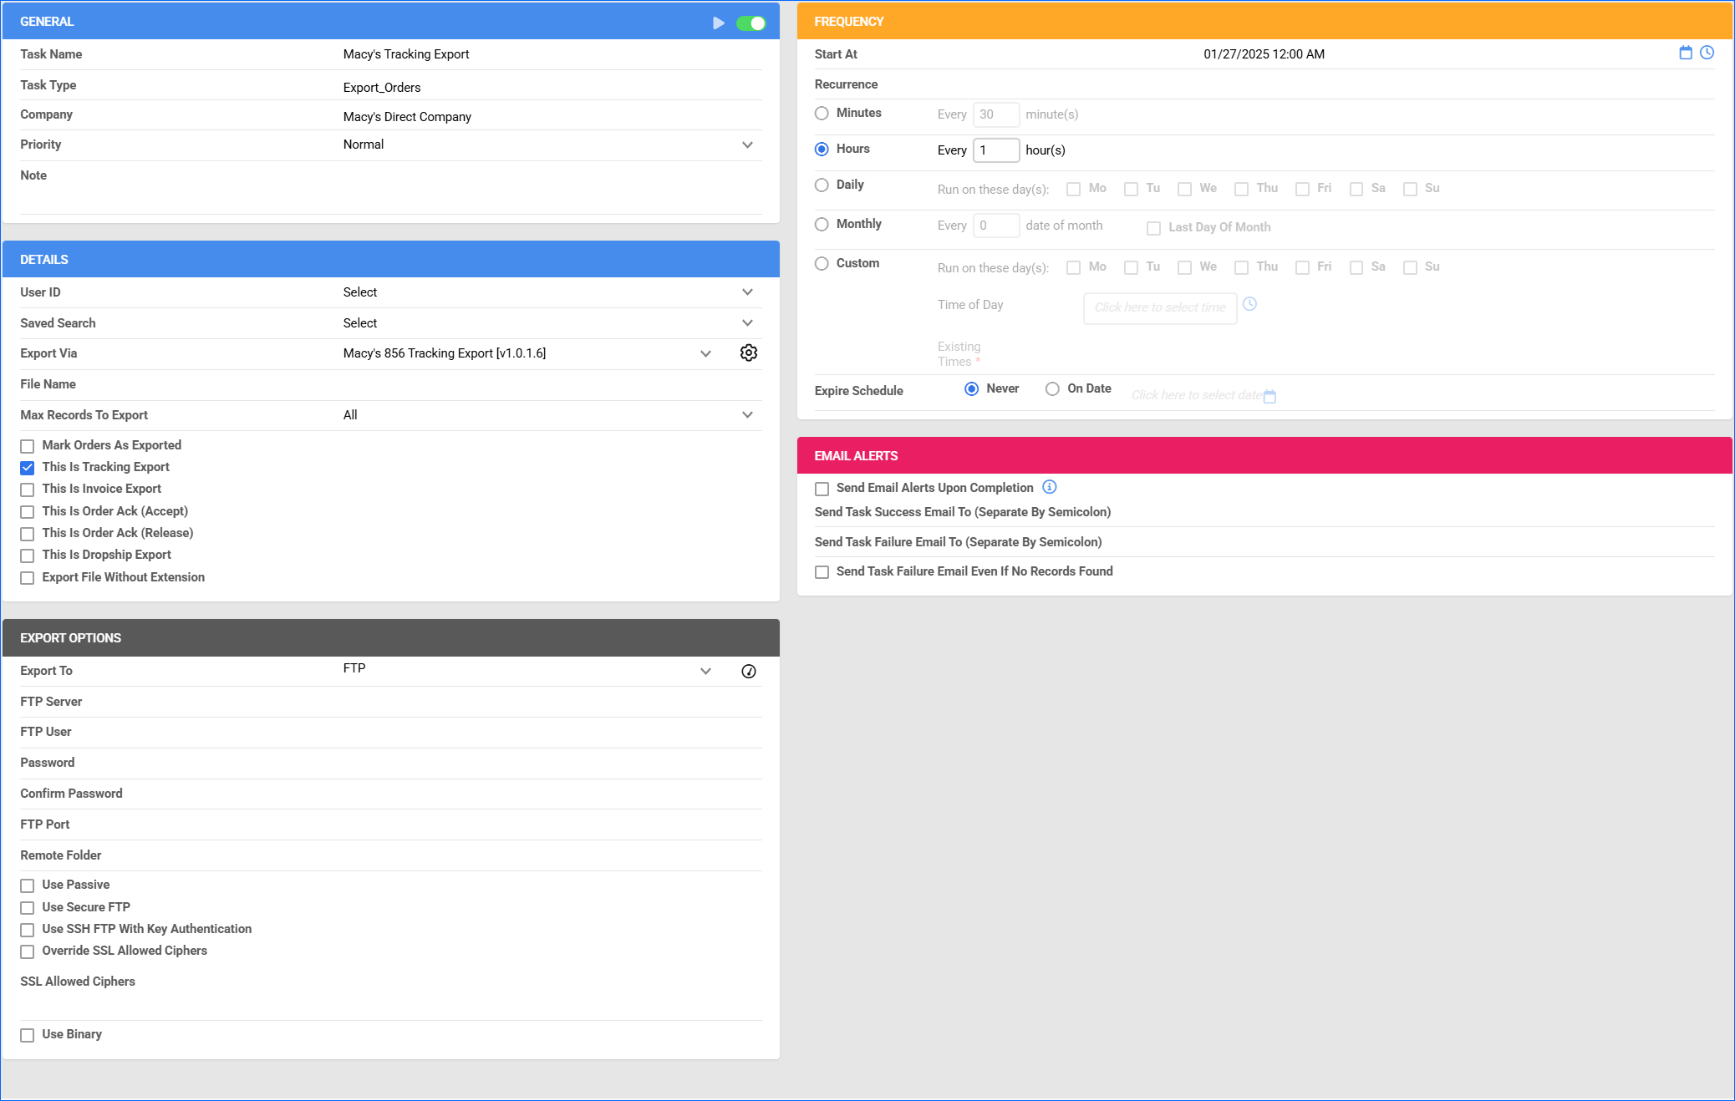This screenshot has height=1101, width=1735.
Task: Open the Start At calendar picker icon
Action: [x=1686, y=53]
